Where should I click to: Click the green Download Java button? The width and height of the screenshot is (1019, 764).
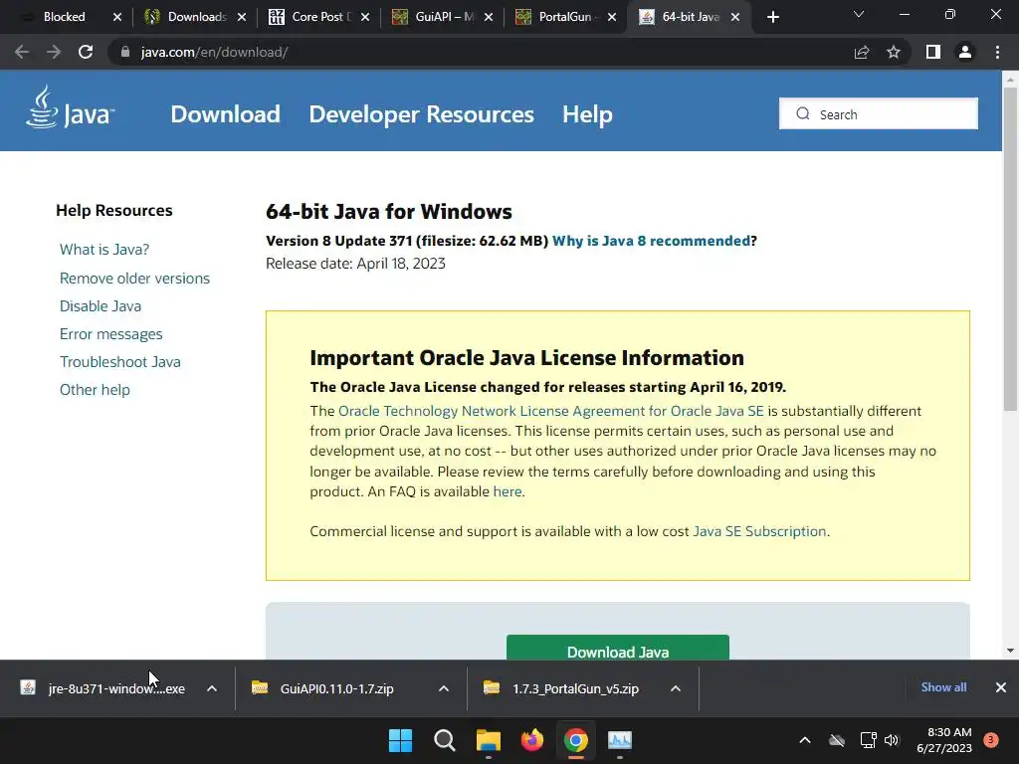pyautogui.click(x=617, y=648)
